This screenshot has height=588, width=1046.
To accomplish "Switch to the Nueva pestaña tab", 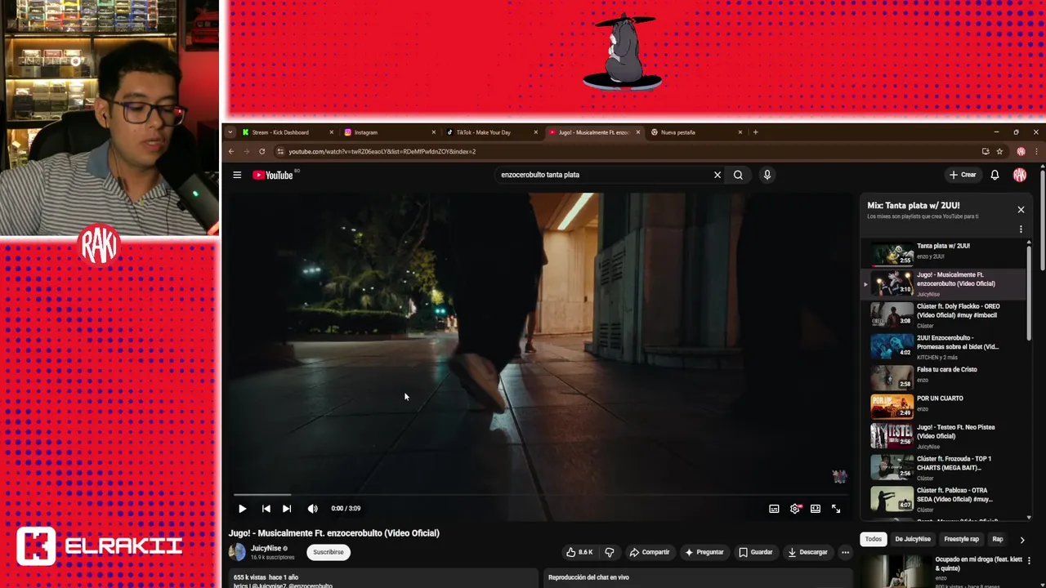I will tap(677, 132).
